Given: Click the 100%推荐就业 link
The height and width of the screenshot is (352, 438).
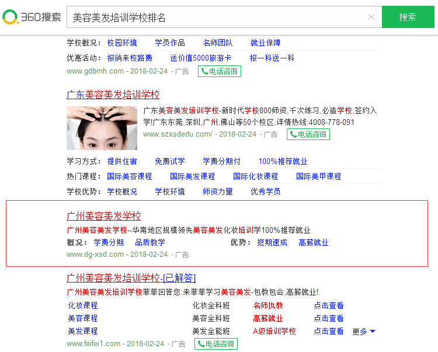Looking at the screenshot, I should click(283, 161).
